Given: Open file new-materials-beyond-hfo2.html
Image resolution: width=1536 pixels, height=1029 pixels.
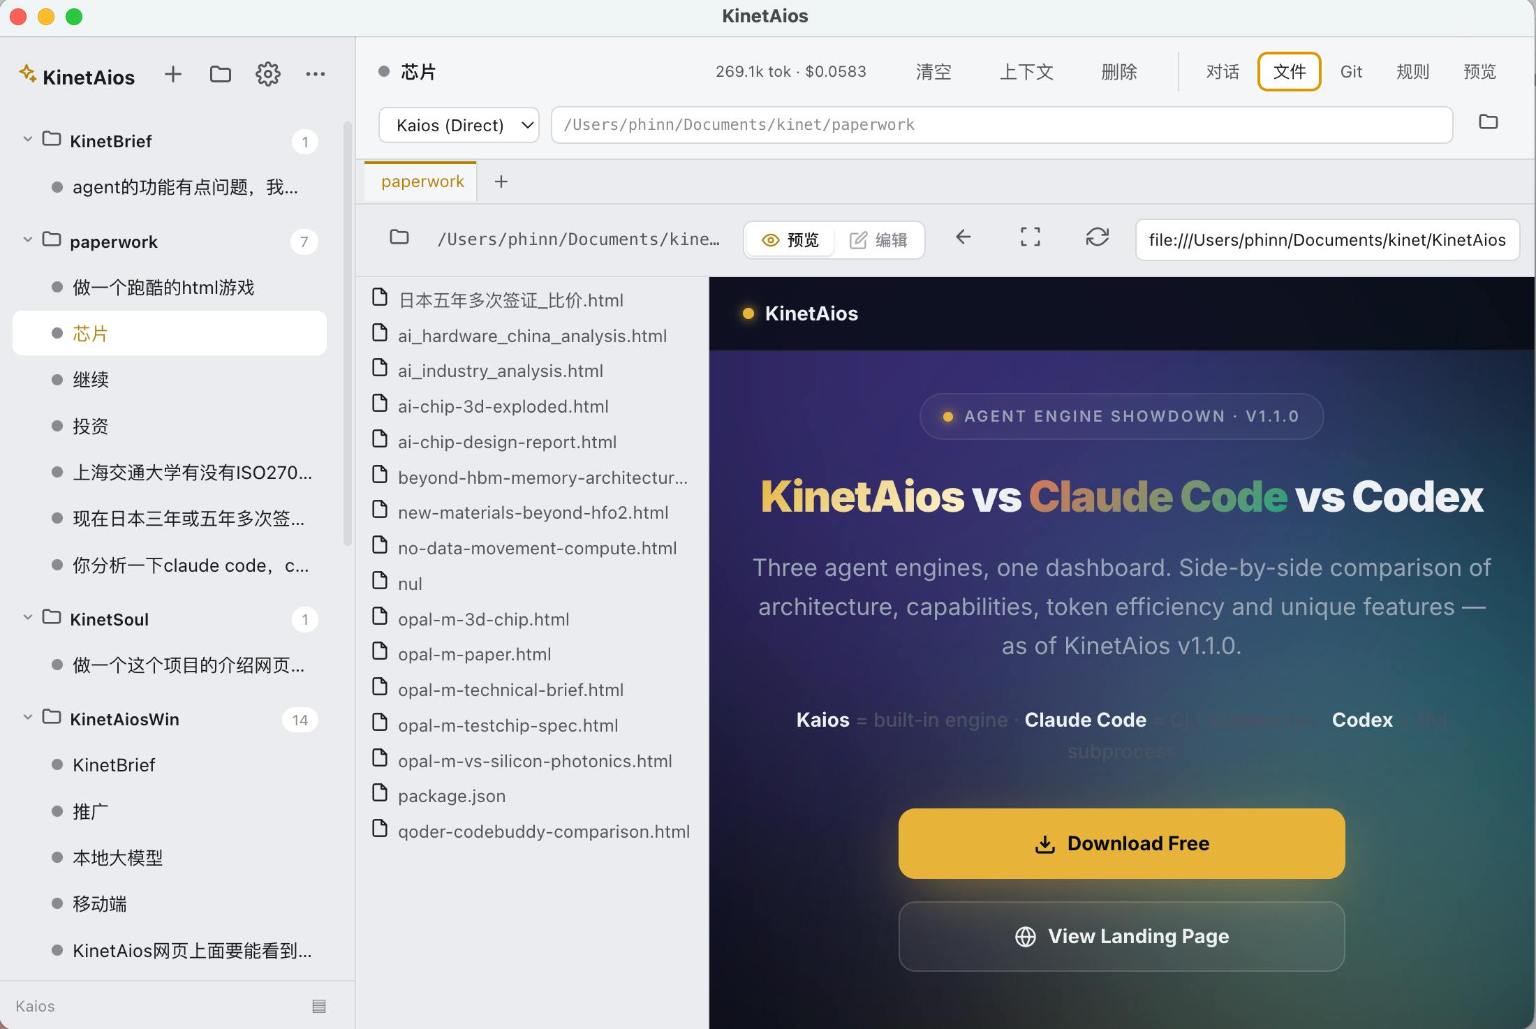Looking at the screenshot, I should tap(531, 512).
